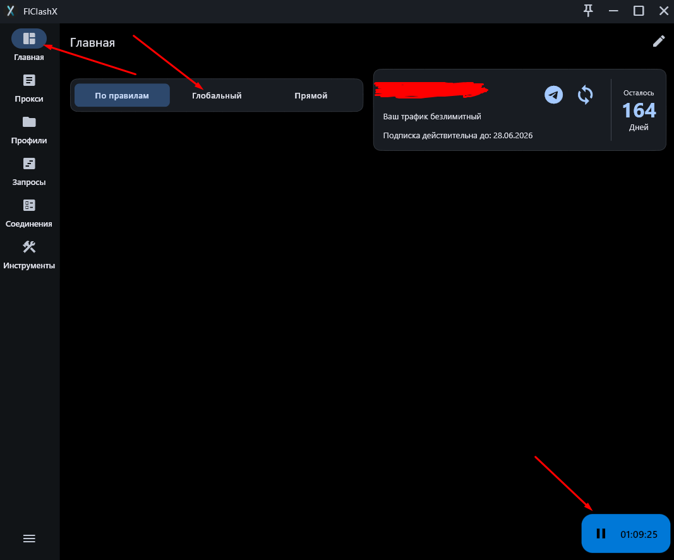Click the Telegram icon on the subscription card
The width and height of the screenshot is (674, 560).
click(553, 95)
